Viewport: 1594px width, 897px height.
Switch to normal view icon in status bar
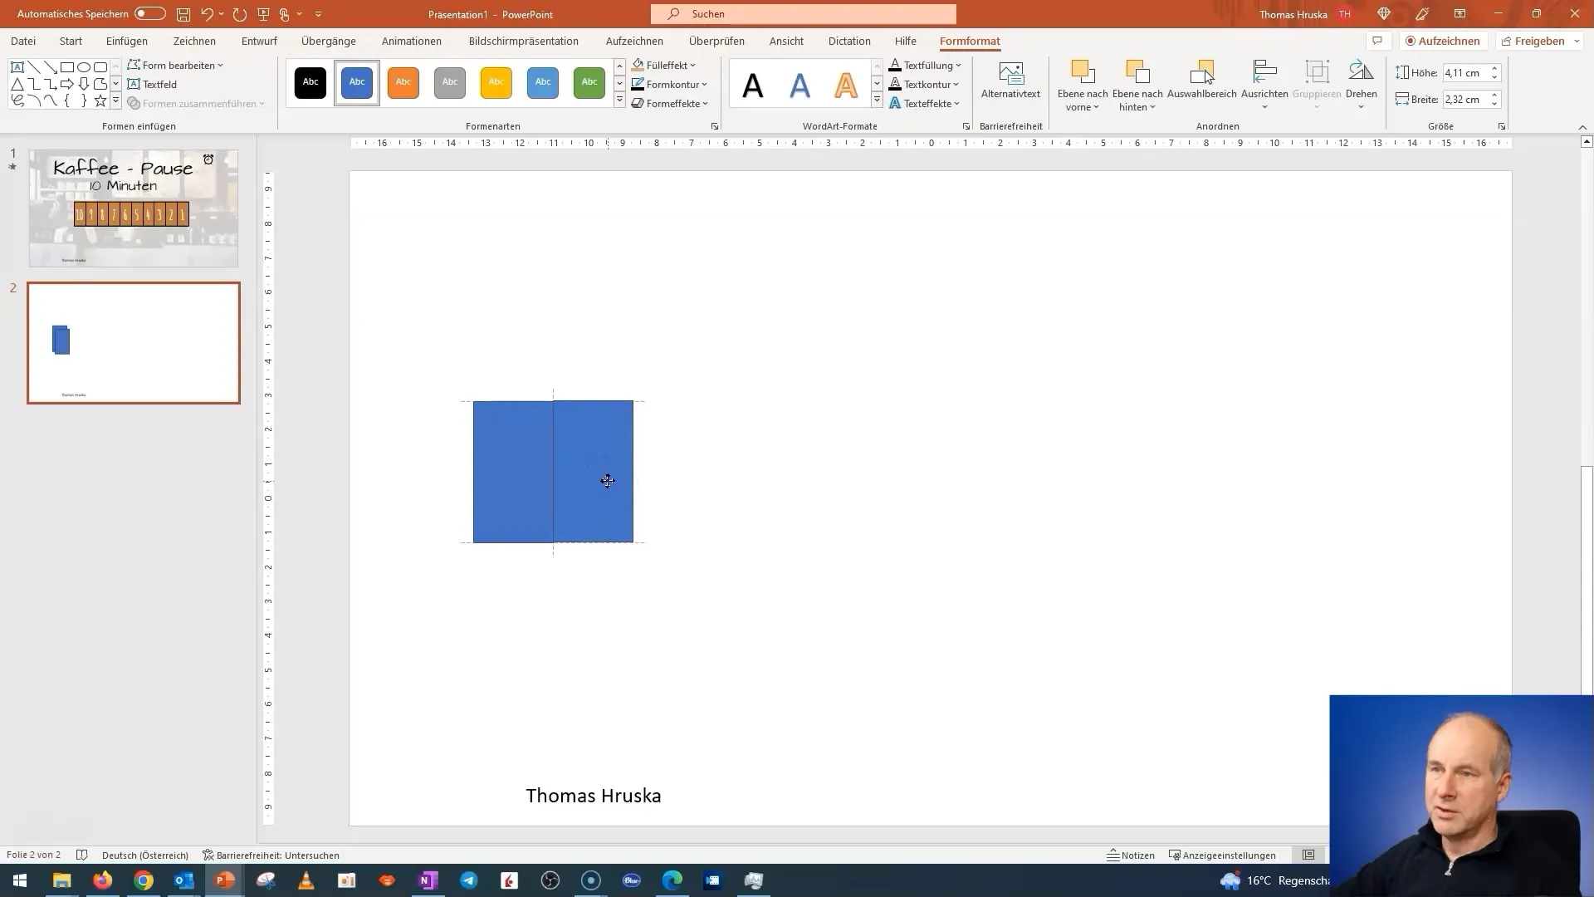pyautogui.click(x=1308, y=855)
